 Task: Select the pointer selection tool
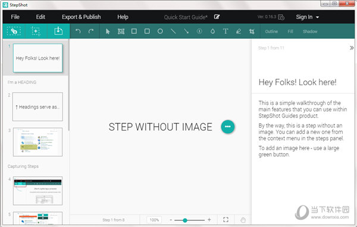click(x=108, y=31)
